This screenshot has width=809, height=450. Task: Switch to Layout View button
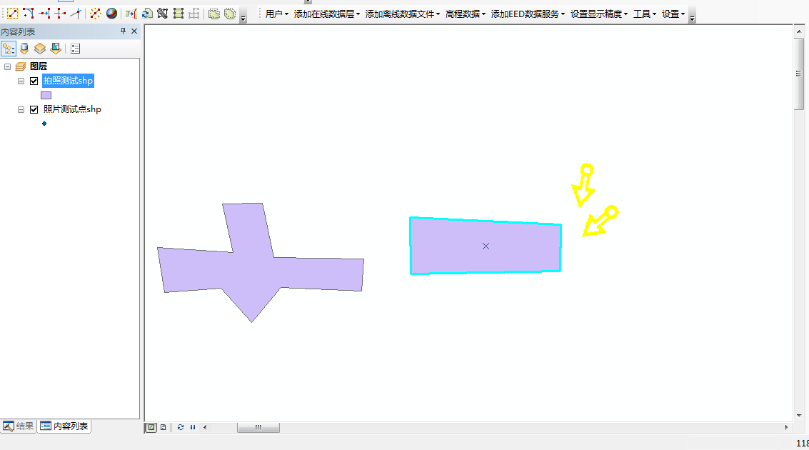click(164, 427)
